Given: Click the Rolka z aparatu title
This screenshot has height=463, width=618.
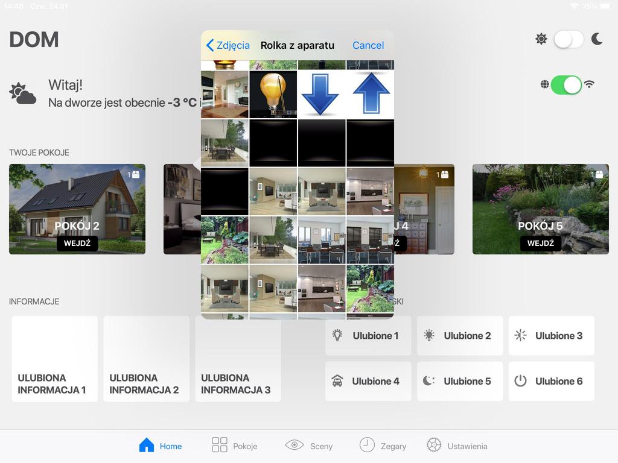Looking at the screenshot, I should coord(297,45).
